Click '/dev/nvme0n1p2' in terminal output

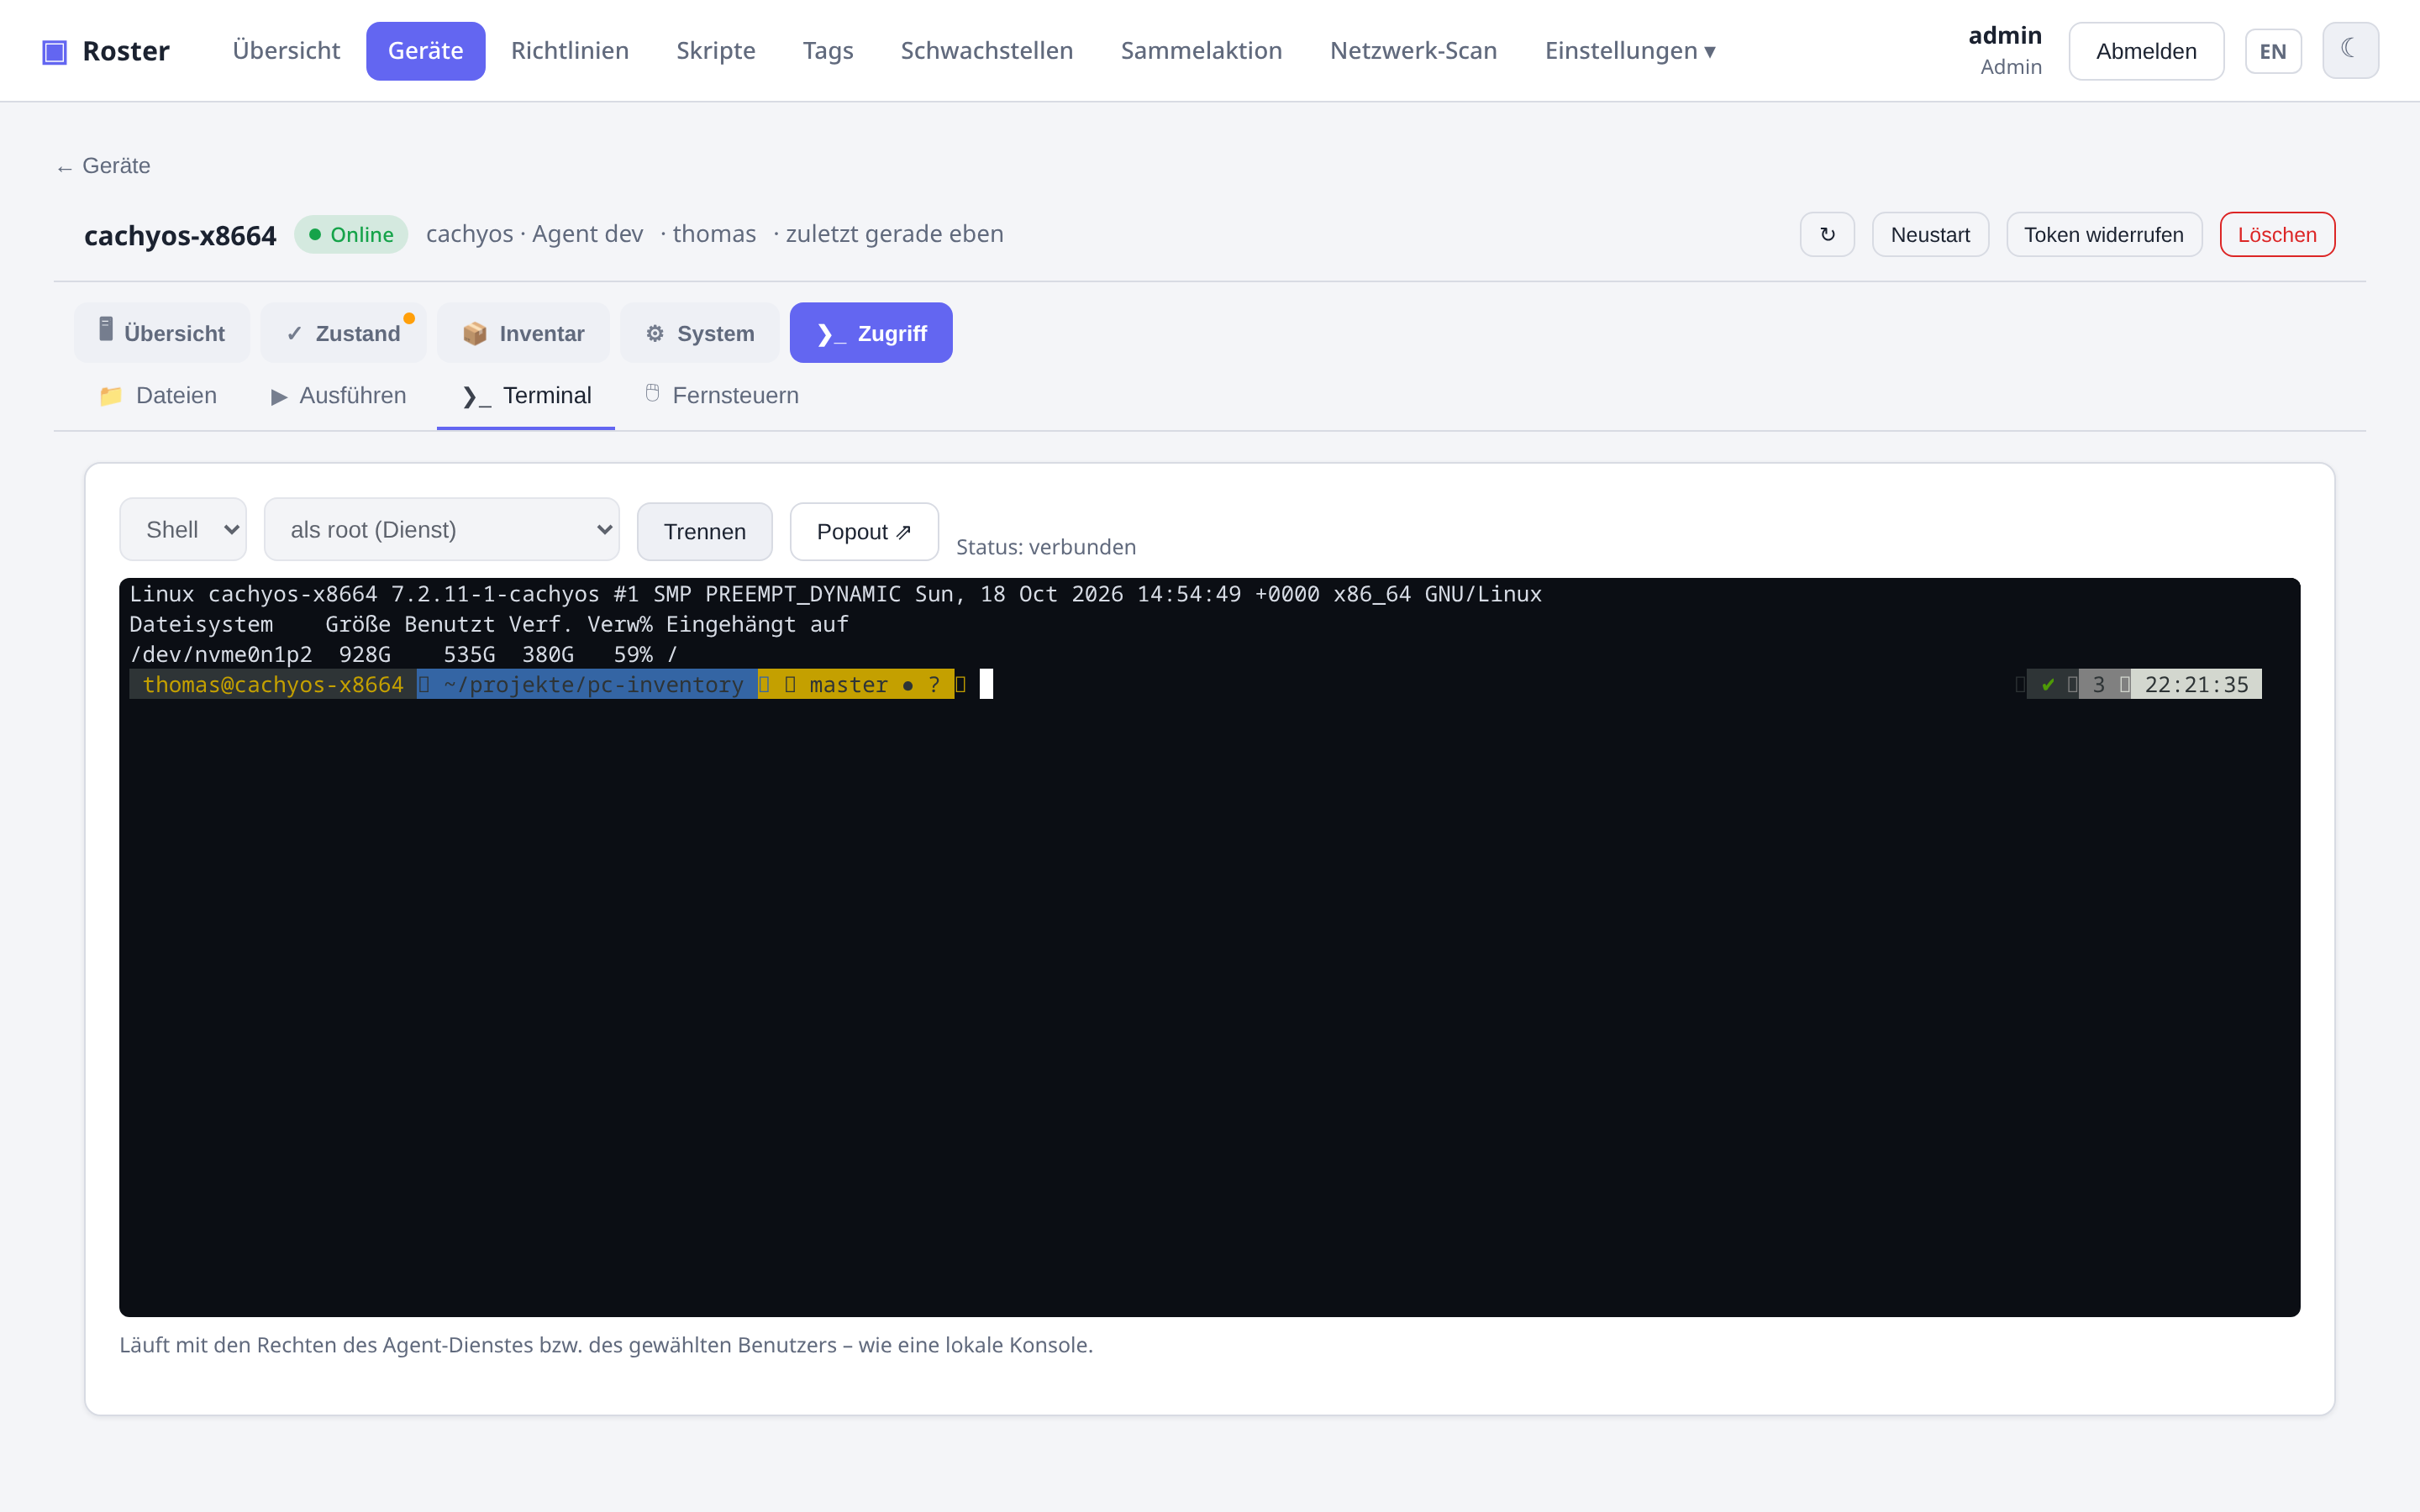(x=221, y=654)
